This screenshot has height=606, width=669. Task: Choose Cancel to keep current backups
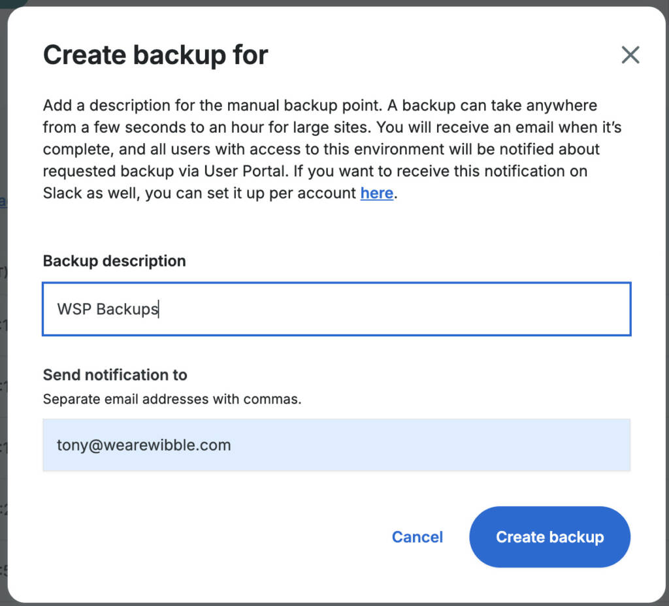click(x=417, y=537)
